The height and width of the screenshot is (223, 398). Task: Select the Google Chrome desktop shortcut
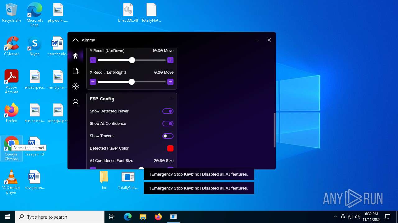click(12, 149)
